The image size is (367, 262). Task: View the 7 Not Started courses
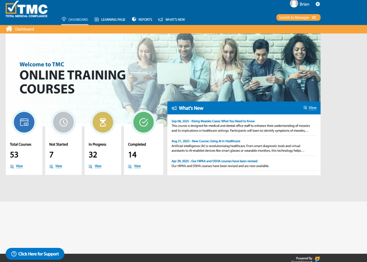pos(59,166)
